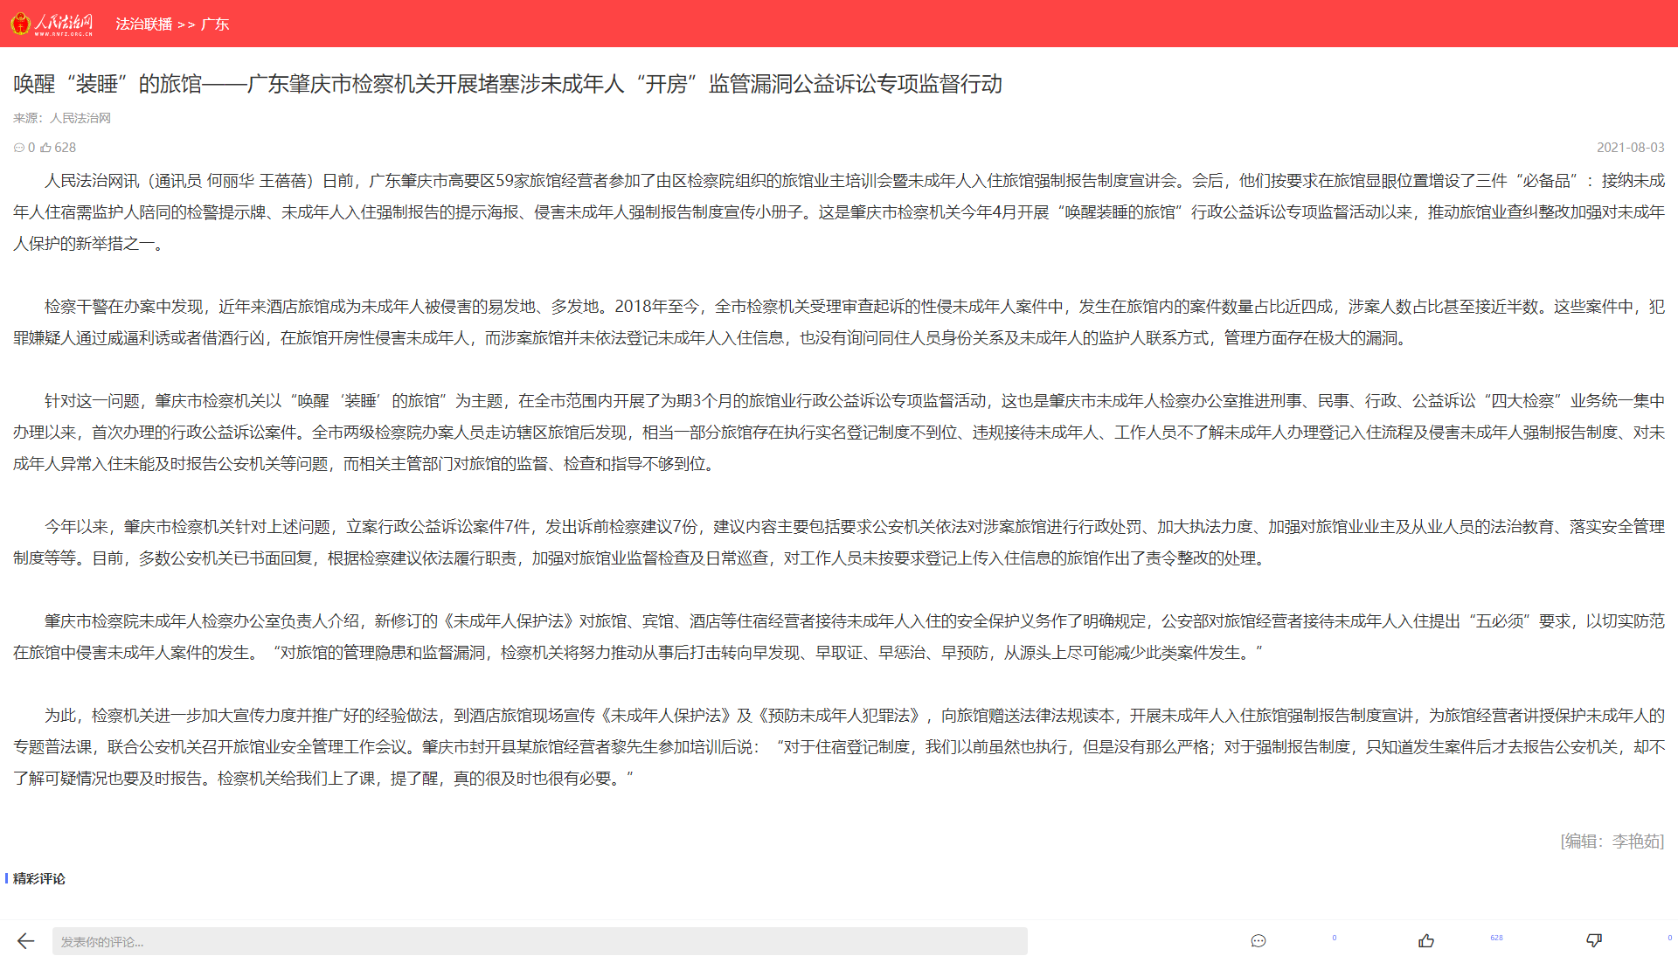This screenshot has height=963, width=1678.
Task: Dislike the article with the thumbs-down icon
Action: [x=1594, y=941]
